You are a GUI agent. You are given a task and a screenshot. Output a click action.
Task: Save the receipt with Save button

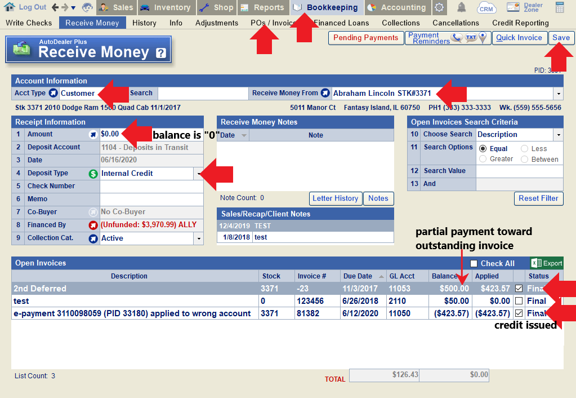pos(561,38)
